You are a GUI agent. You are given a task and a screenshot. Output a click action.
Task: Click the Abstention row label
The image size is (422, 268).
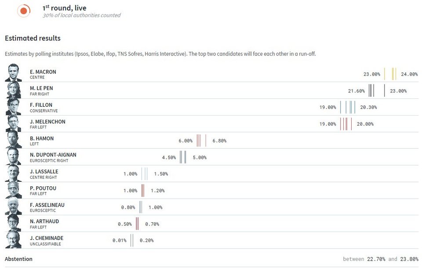[x=18, y=259]
